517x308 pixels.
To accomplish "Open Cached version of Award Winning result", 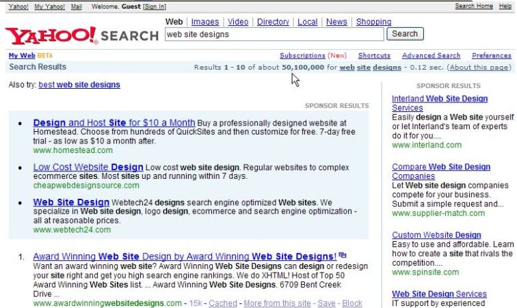I will coord(223,303).
